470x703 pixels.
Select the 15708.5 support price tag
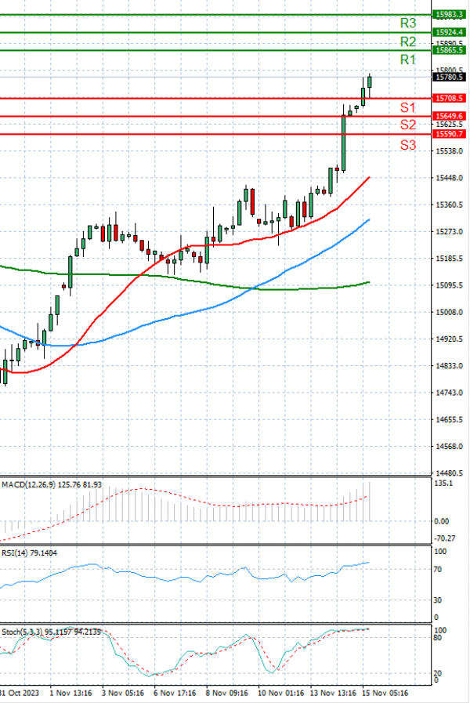pos(449,98)
